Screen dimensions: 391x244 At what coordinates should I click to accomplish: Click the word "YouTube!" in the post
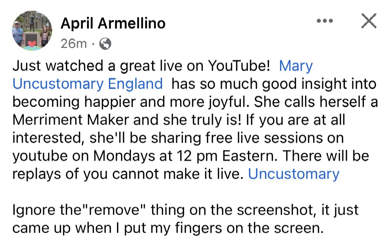click(239, 66)
